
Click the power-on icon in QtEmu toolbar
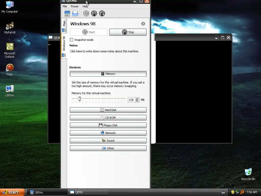86,13
